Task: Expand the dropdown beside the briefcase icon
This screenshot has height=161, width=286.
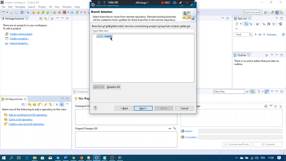Action: click(68, 12)
